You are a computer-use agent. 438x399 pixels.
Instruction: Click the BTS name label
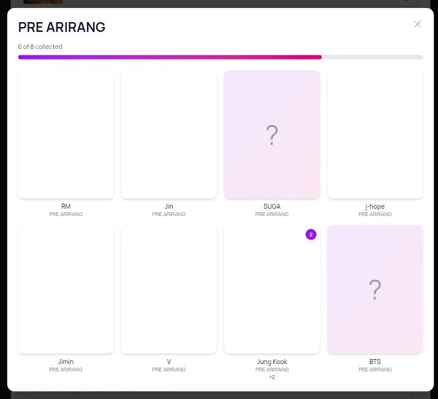point(375,362)
